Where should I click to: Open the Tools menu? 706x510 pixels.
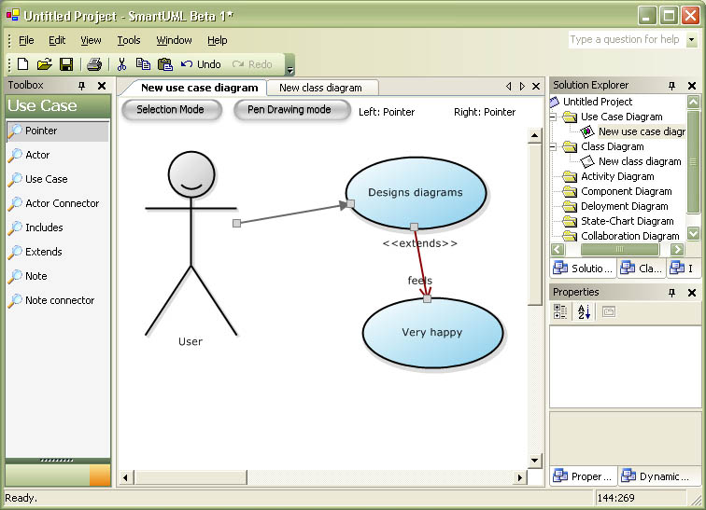[129, 40]
